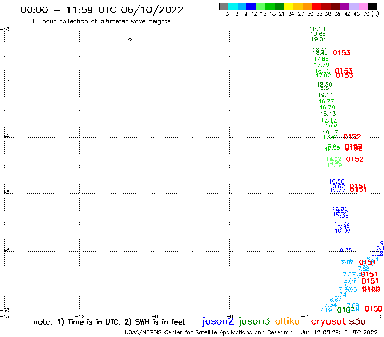Select the 16.77 wave height value
The width and height of the screenshot is (384, 337).
coord(326,101)
